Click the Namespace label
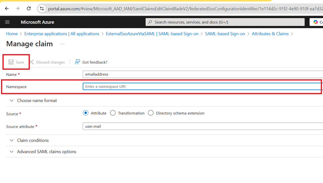This screenshot has height=183, width=323. pyautogui.click(x=16, y=87)
